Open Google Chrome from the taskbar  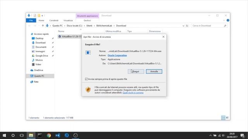pos(49,136)
